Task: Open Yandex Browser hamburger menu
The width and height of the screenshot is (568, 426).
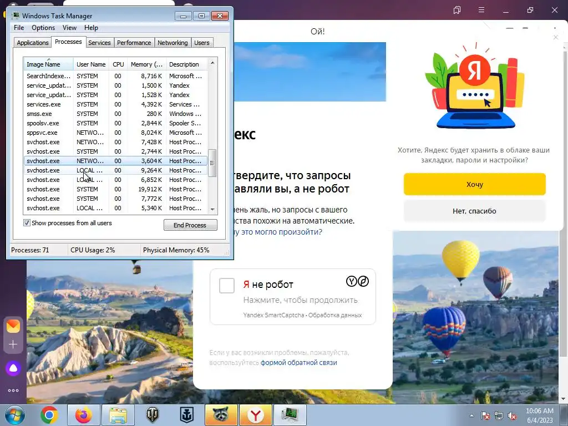Action: pyautogui.click(x=481, y=10)
